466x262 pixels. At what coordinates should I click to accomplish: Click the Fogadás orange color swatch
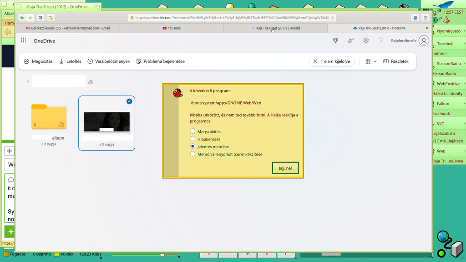pyautogui.click(x=6, y=254)
